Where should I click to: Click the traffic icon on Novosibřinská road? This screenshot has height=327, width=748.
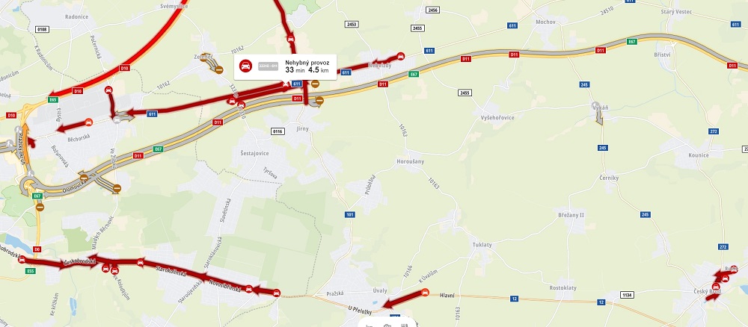248,288
